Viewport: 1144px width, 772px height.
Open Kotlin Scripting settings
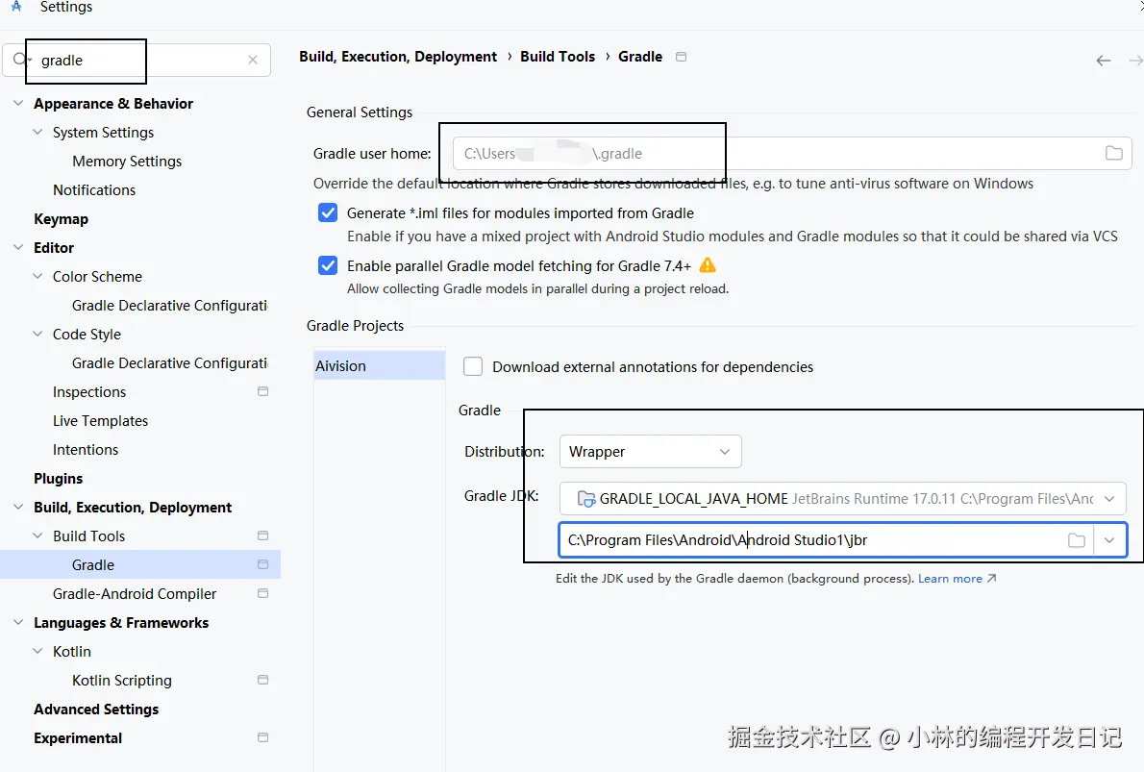pos(122,680)
